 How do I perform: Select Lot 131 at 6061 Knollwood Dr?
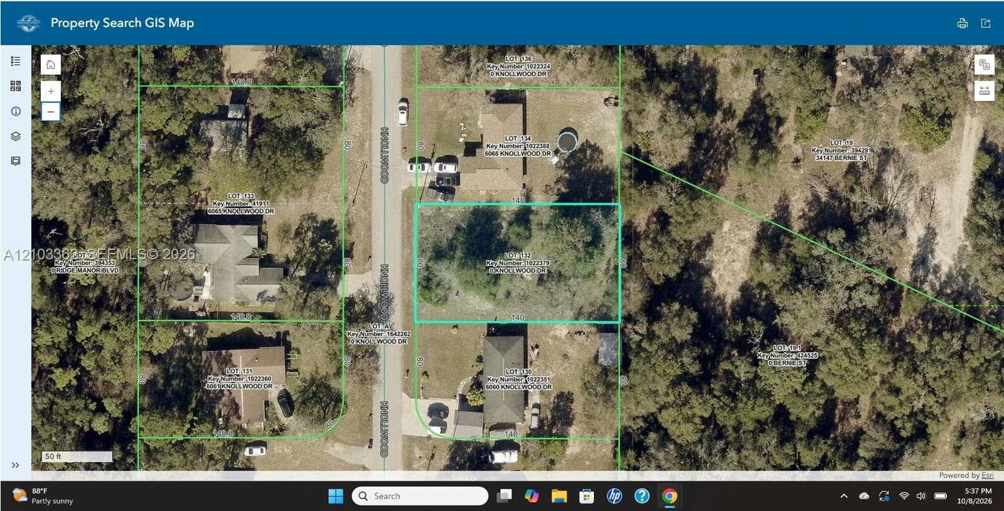[240, 379]
